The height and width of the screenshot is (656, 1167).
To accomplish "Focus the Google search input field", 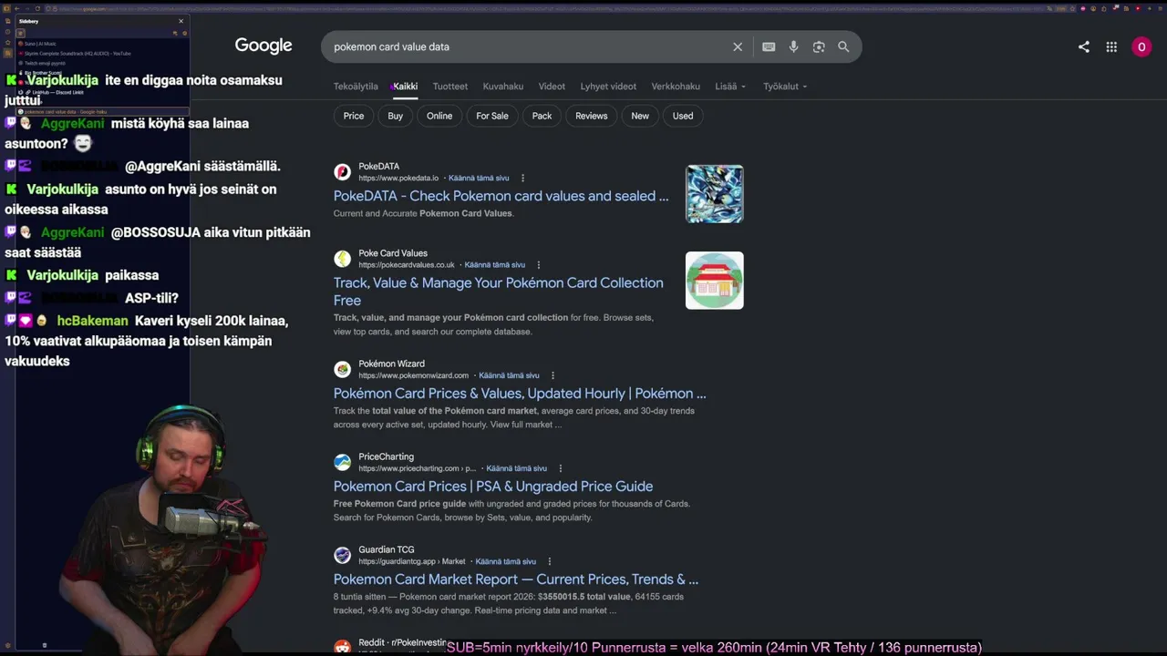I will click(529, 46).
